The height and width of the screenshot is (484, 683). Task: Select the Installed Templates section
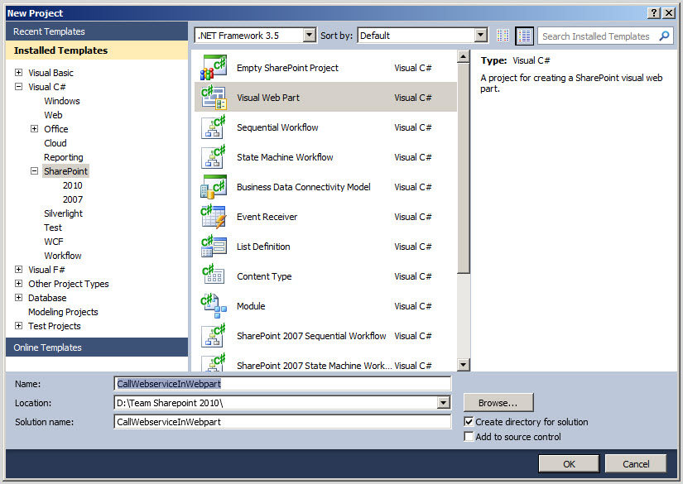(x=97, y=50)
